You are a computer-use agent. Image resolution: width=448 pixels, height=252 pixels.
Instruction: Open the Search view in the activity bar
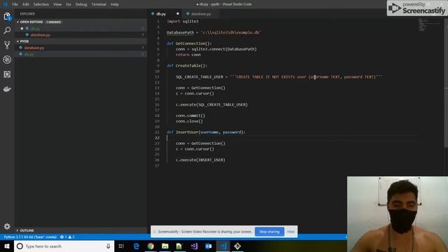(7, 30)
